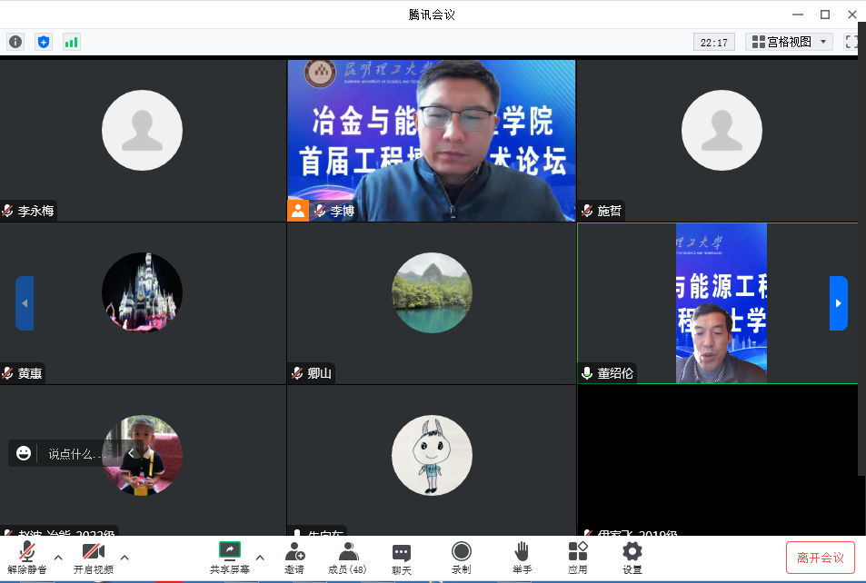This screenshot has height=583, width=866.
Task: Leave the meeting via 离开会议
Action: (820, 557)
